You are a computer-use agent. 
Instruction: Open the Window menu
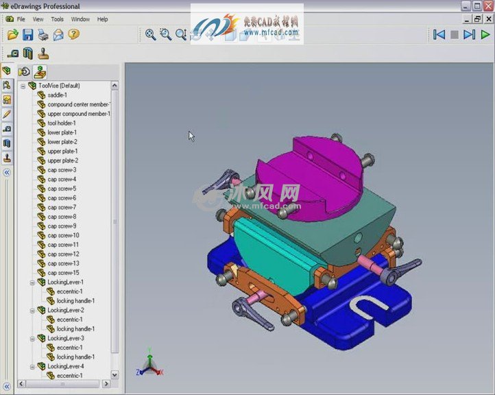80,19
